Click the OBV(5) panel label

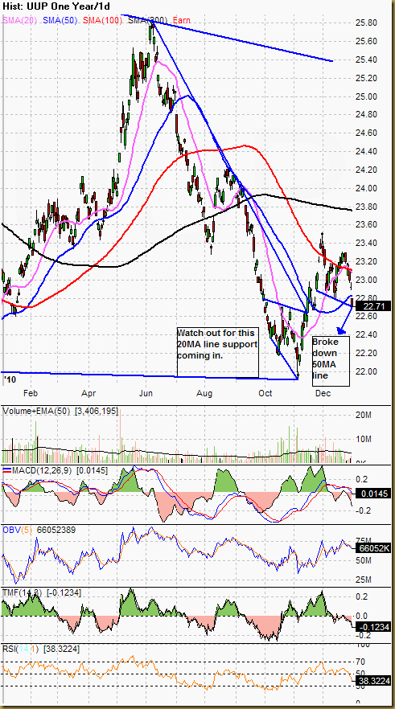(x=18, y=530)
